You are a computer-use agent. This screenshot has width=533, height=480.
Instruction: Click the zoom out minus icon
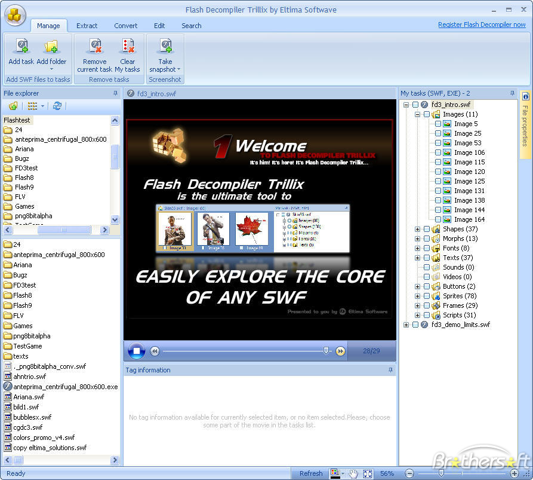409,473
